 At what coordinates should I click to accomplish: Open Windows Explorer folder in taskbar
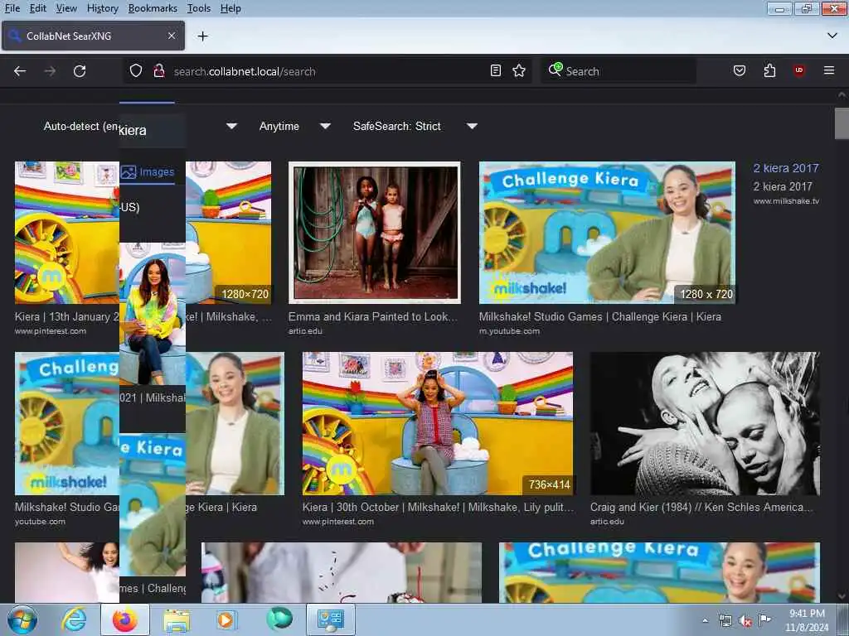click(x=177, y=620)
